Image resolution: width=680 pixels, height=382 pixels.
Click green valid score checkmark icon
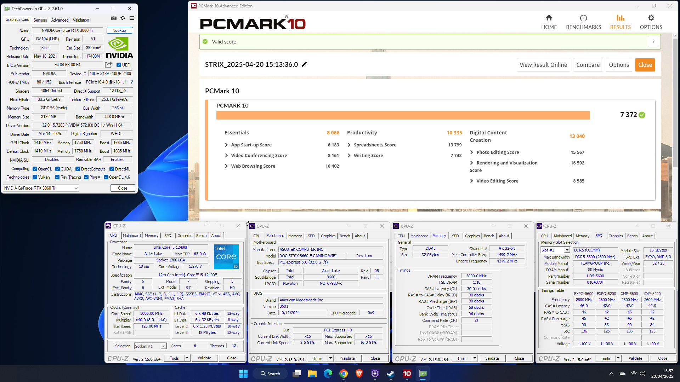tap(205, 41)
